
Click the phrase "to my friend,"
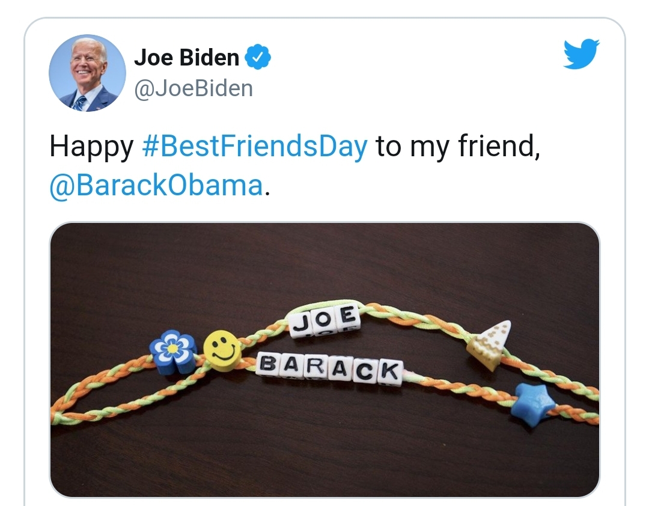coord(458,147)
